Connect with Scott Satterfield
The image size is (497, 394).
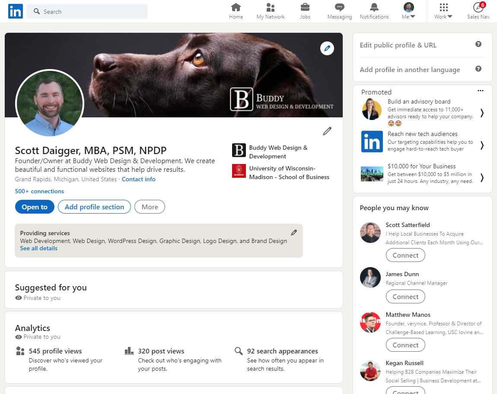tap(405, 255)
